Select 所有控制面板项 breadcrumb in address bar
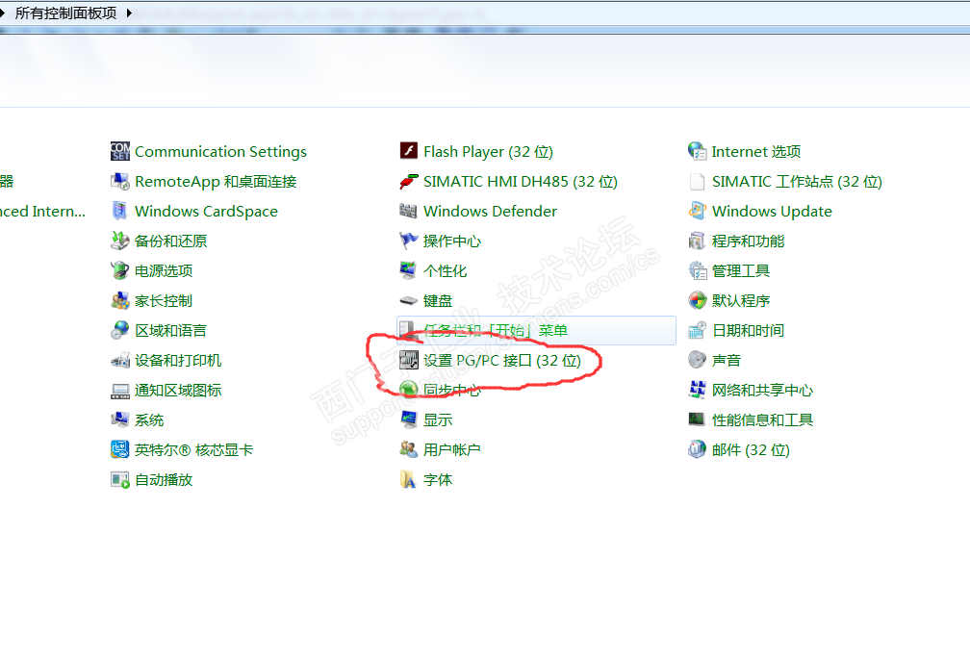Image resolution: width=970 pixels, height=661 pixels. pyautogui.click(x=65, y=13)
